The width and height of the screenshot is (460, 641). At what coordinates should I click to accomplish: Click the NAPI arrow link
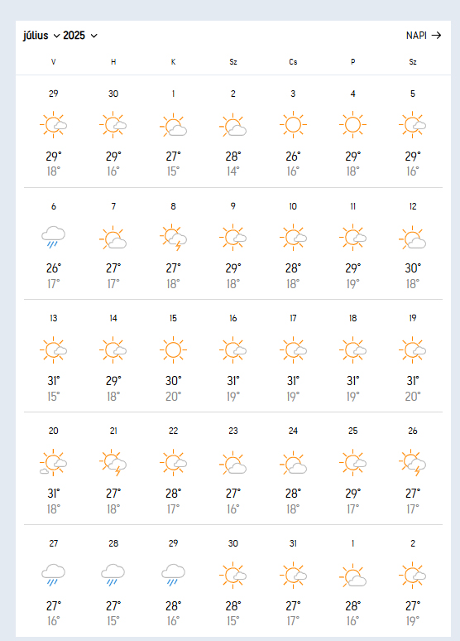tap(424, 36)
